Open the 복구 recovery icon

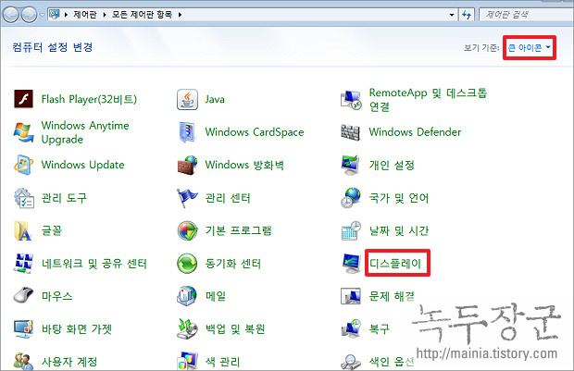[x=351, y=328]
